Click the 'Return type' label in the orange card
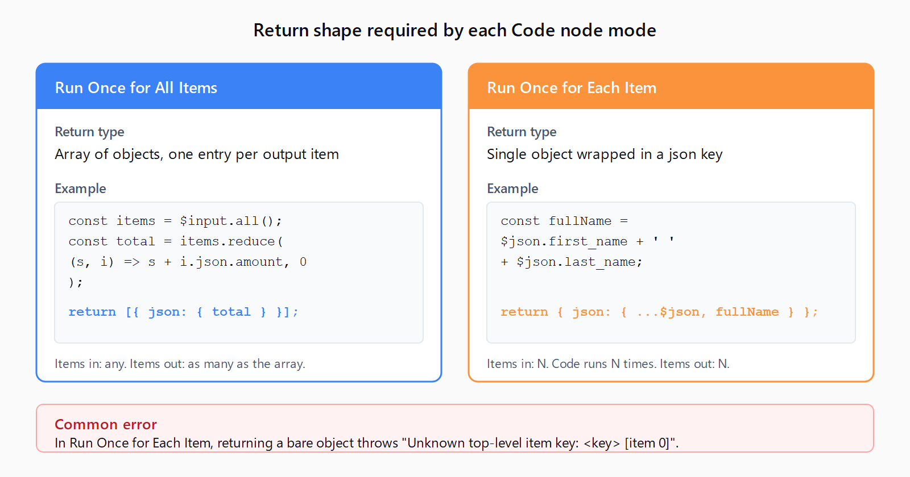The height and width of the screenshot is (477, 910). click(522, 132)
